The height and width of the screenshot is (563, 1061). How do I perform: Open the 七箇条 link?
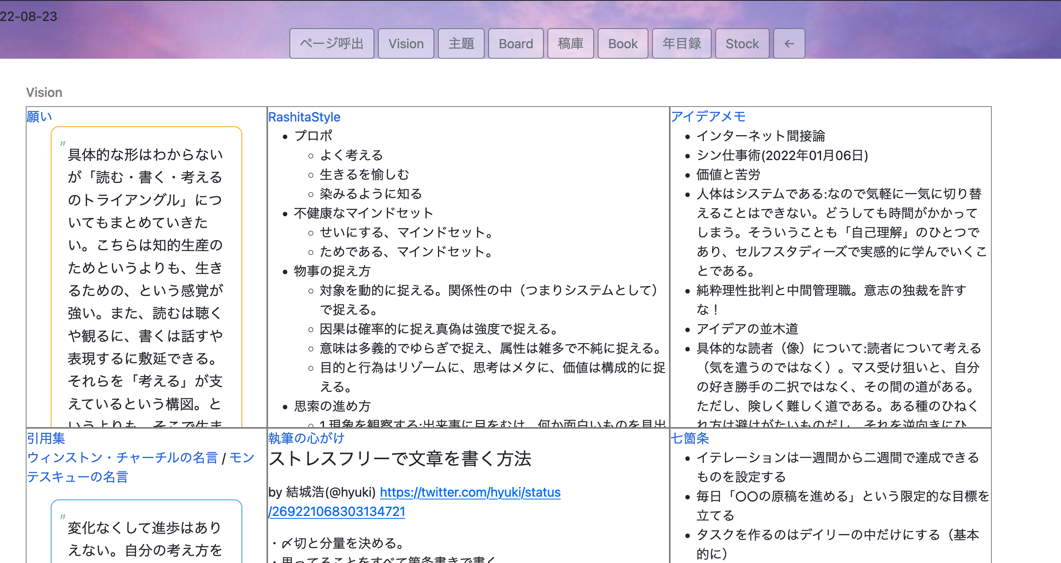pos(690,438)
